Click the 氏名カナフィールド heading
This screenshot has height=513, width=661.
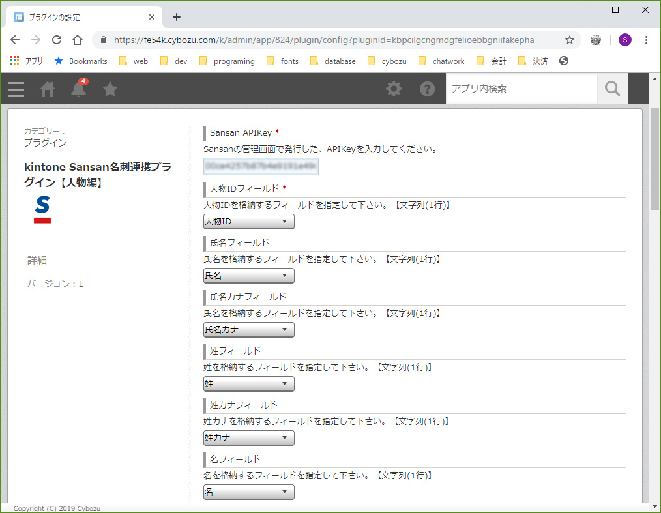[248, 297]
